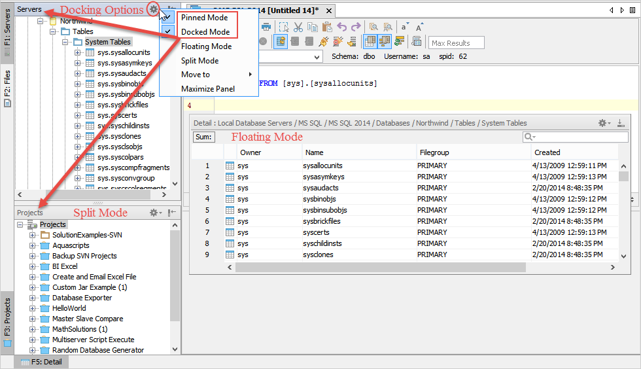The width and height of the screenshot is (641, 369).
Task: Click the F5: Detail bottom tab
Action: click(41, 362)
